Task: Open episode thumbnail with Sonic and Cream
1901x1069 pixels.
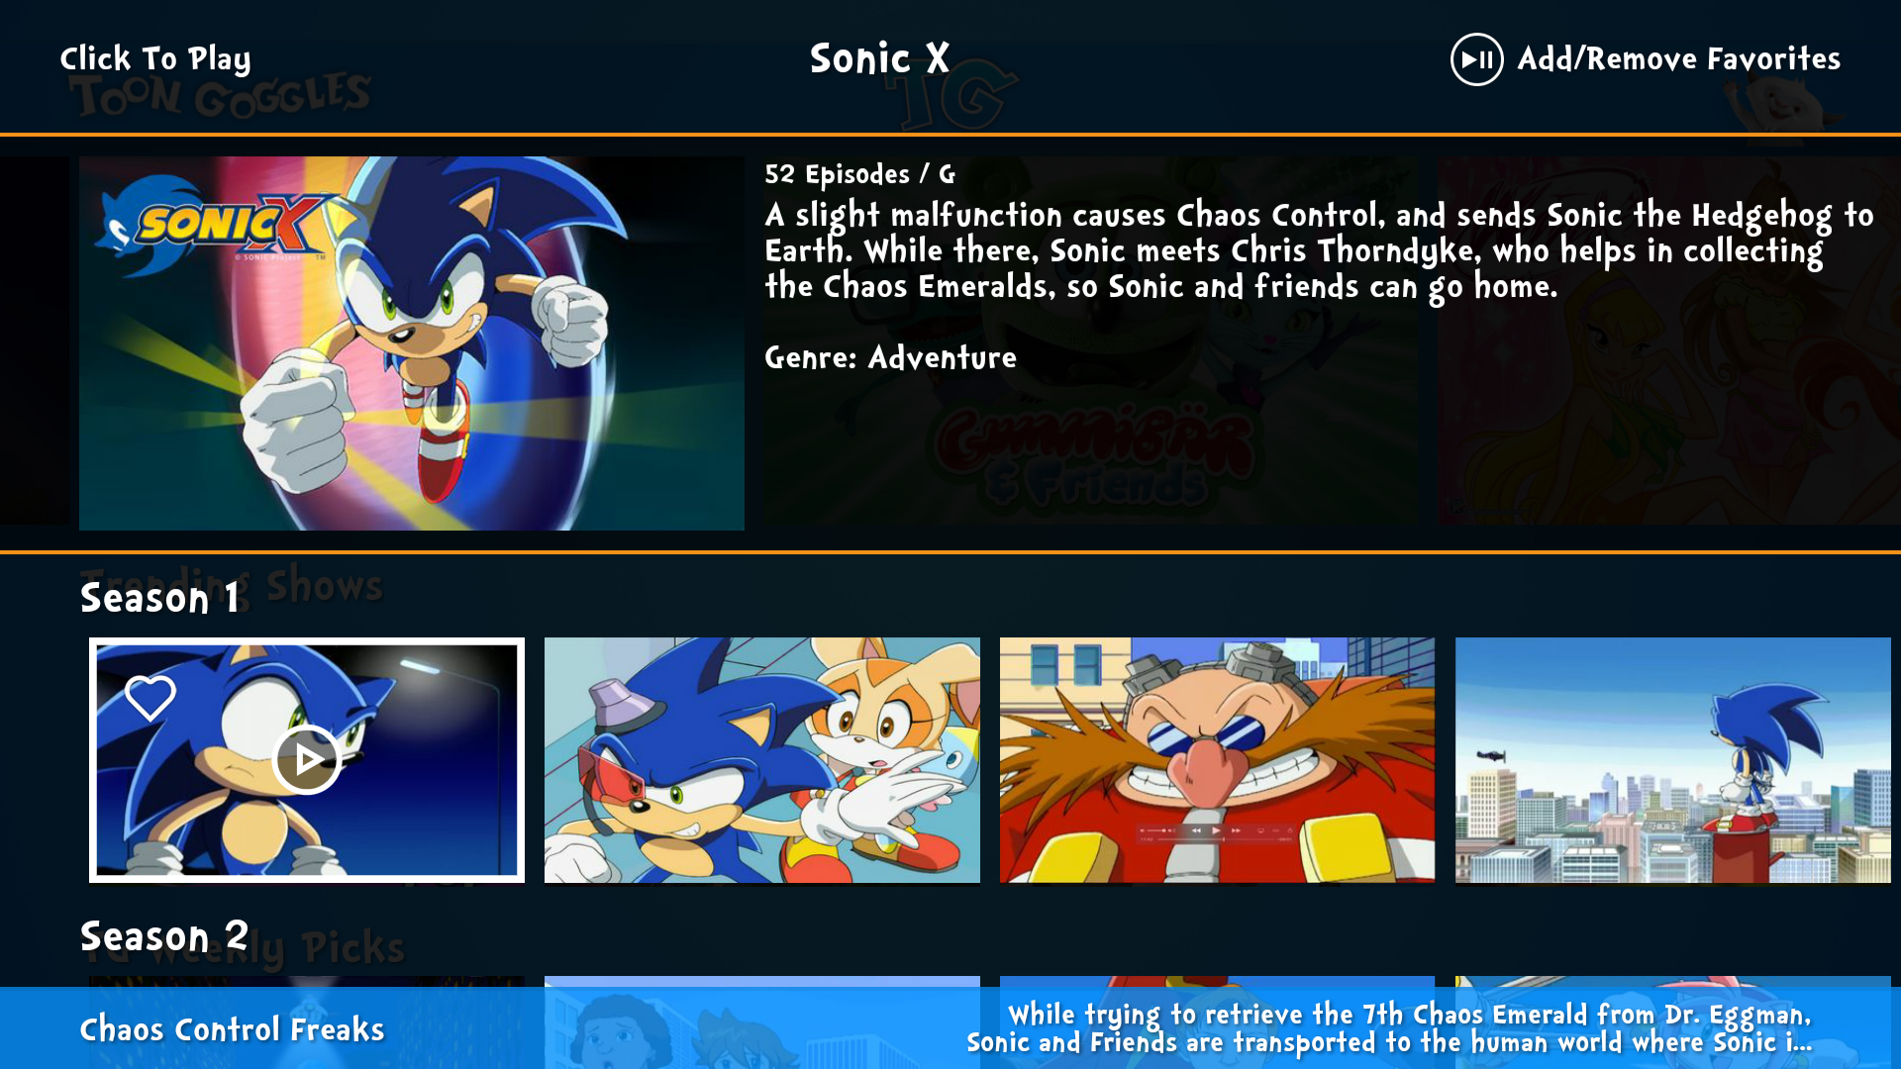Action: (762, 760)
